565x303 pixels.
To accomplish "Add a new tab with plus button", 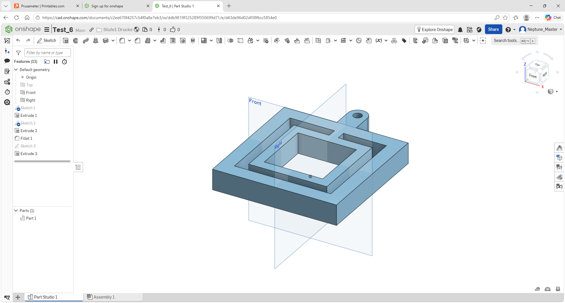I will pos(18,297).
